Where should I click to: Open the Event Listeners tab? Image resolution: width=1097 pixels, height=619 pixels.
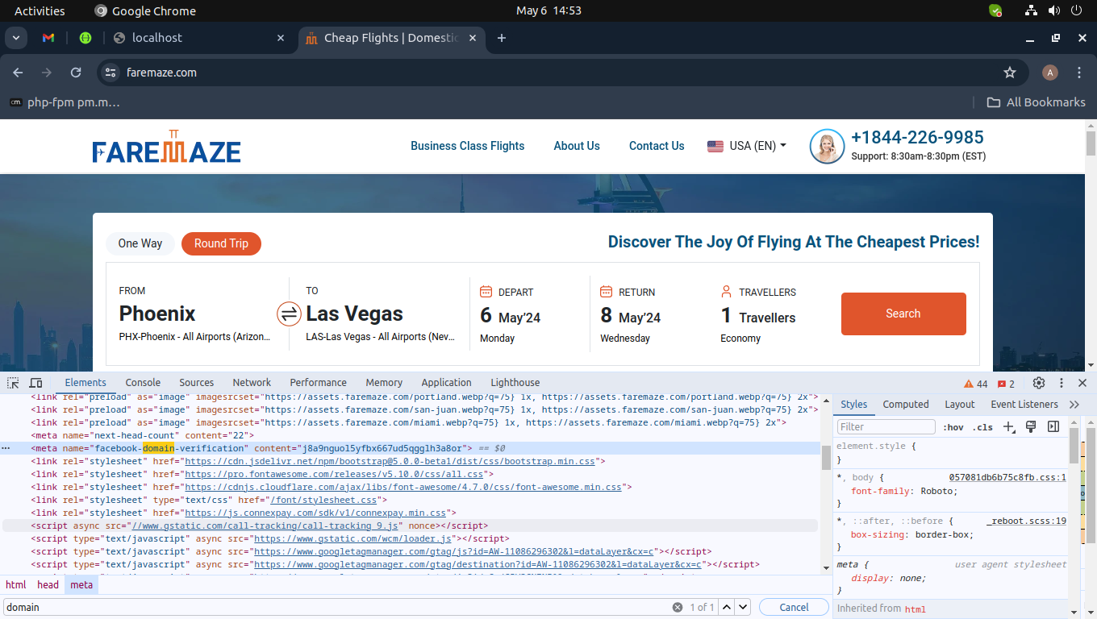(1024, 405)
